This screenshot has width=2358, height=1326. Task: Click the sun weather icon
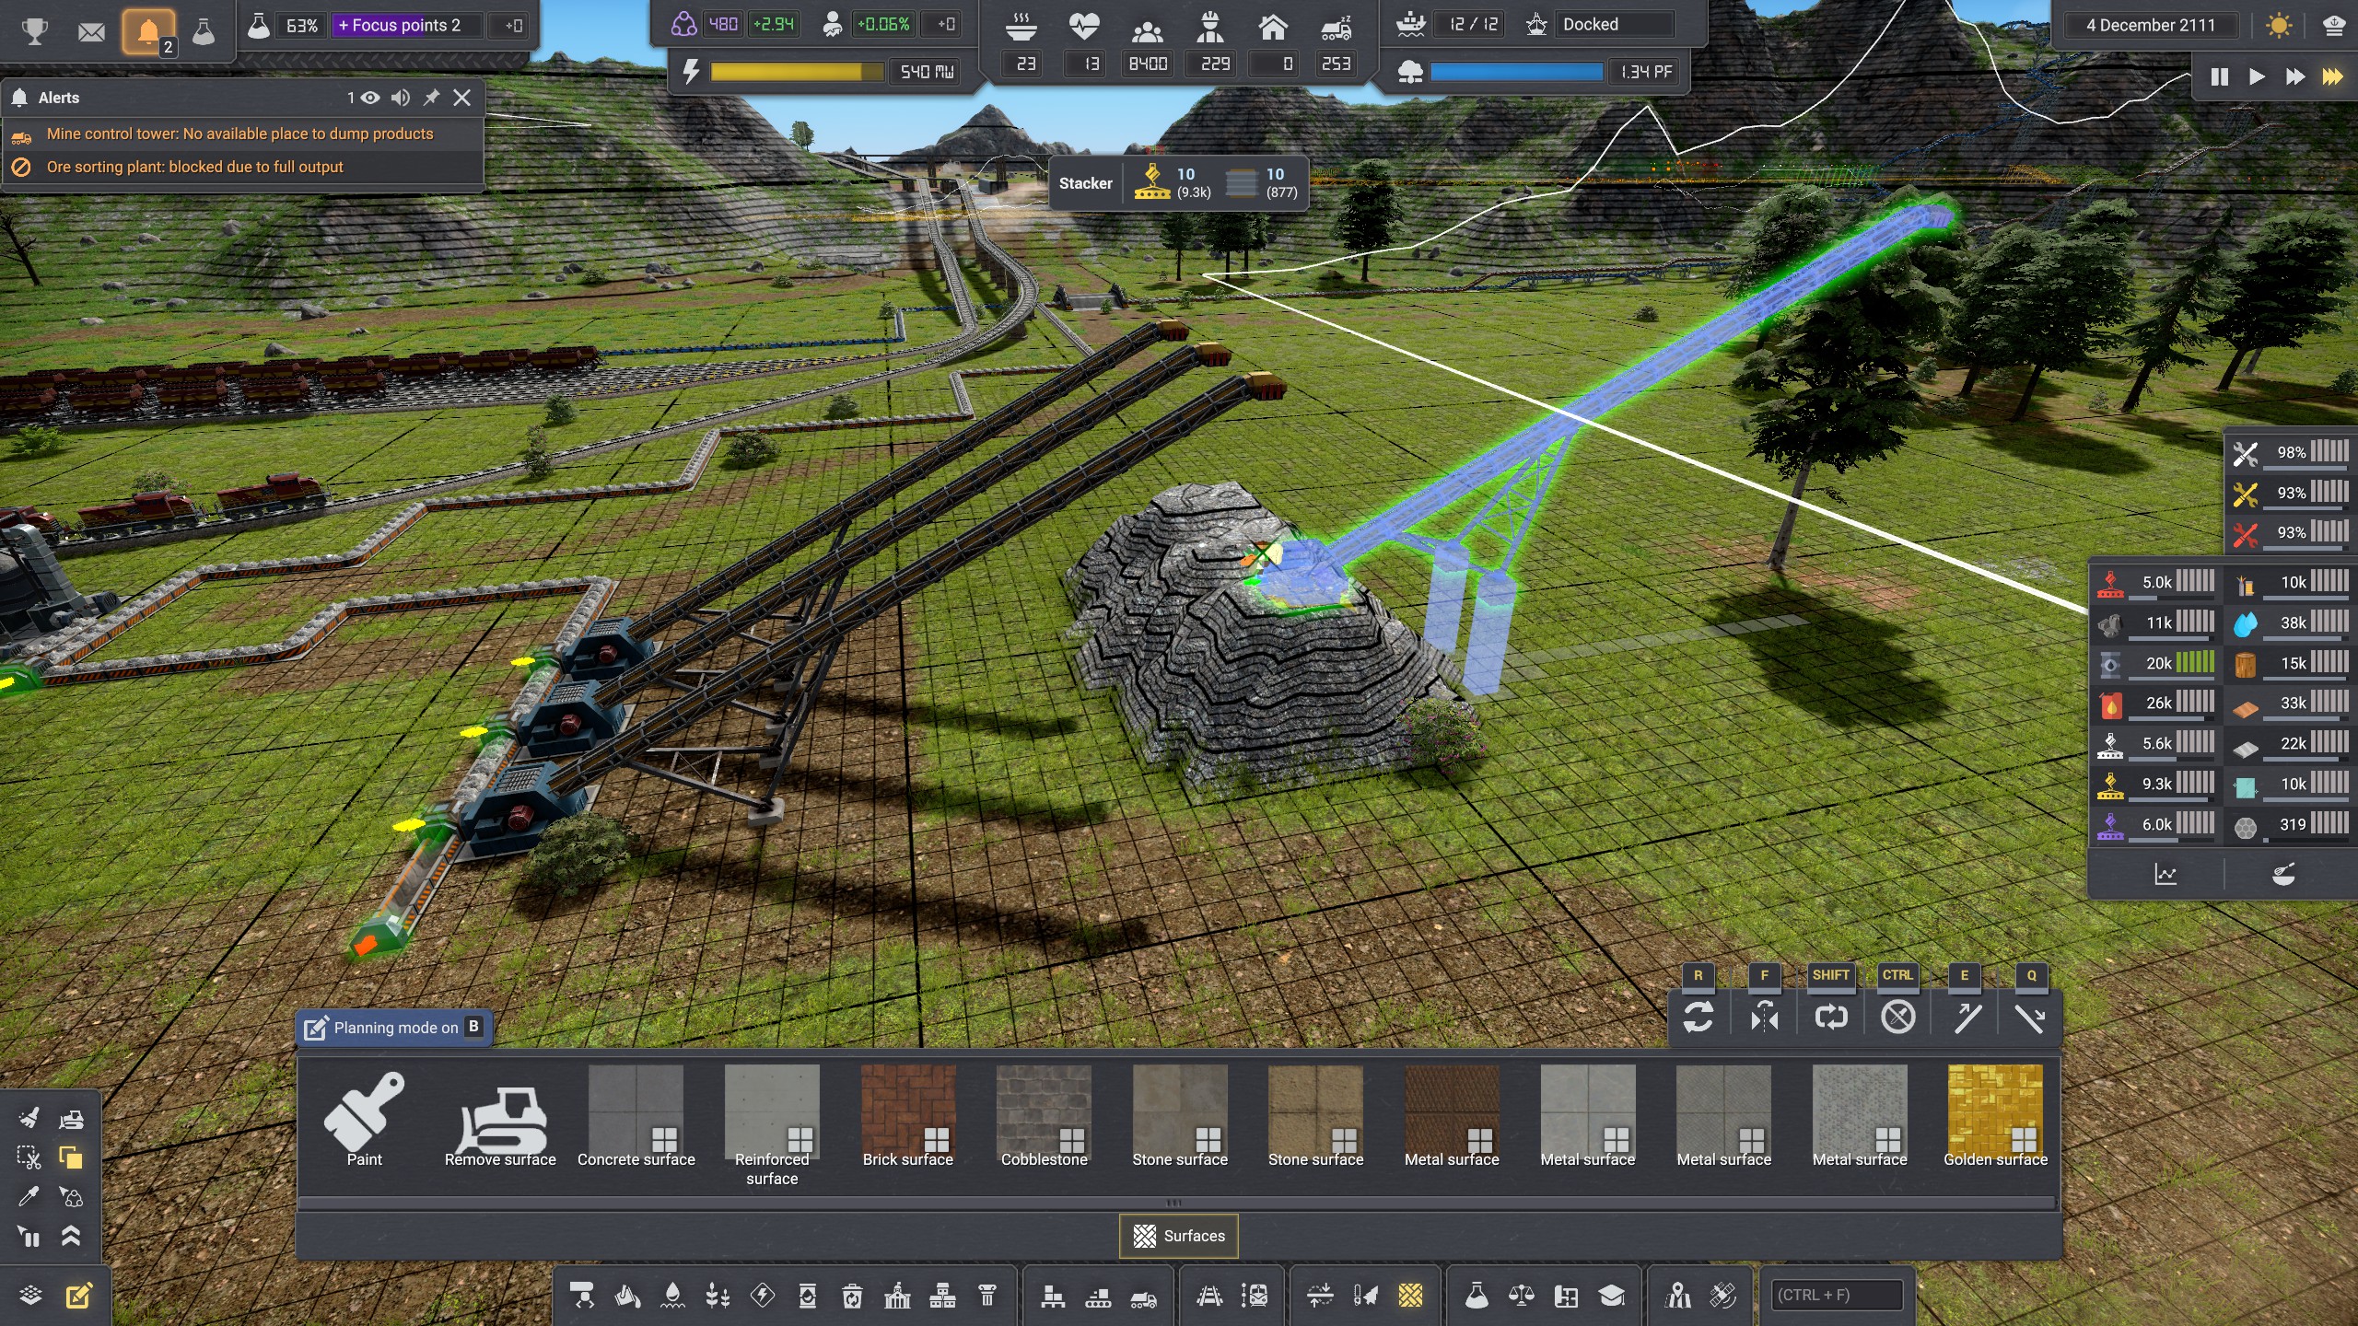click(2280, 25)
